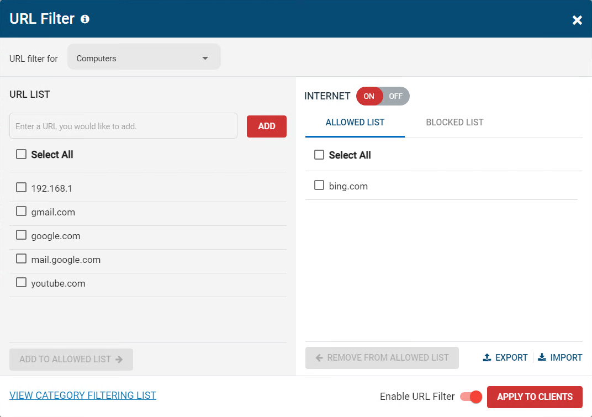Click the 192.168.1 entry text

point(52,188)
